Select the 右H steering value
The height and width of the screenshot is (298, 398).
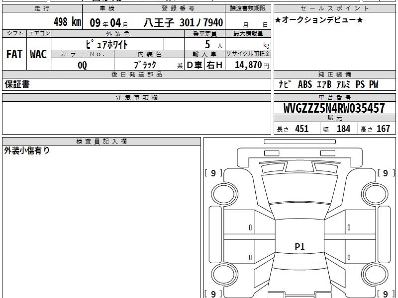(x=215, y=65)
